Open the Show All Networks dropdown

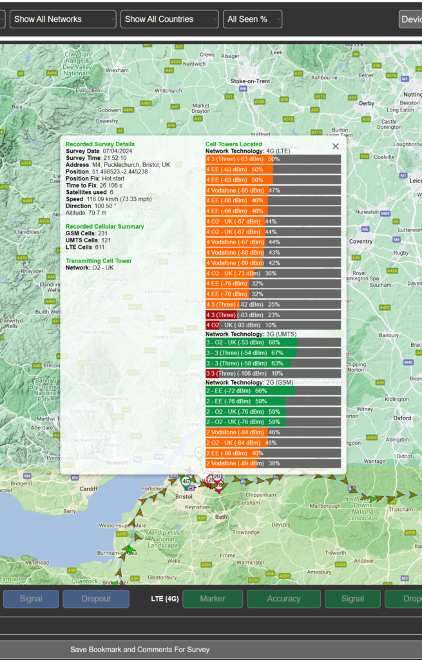(63, 19)
